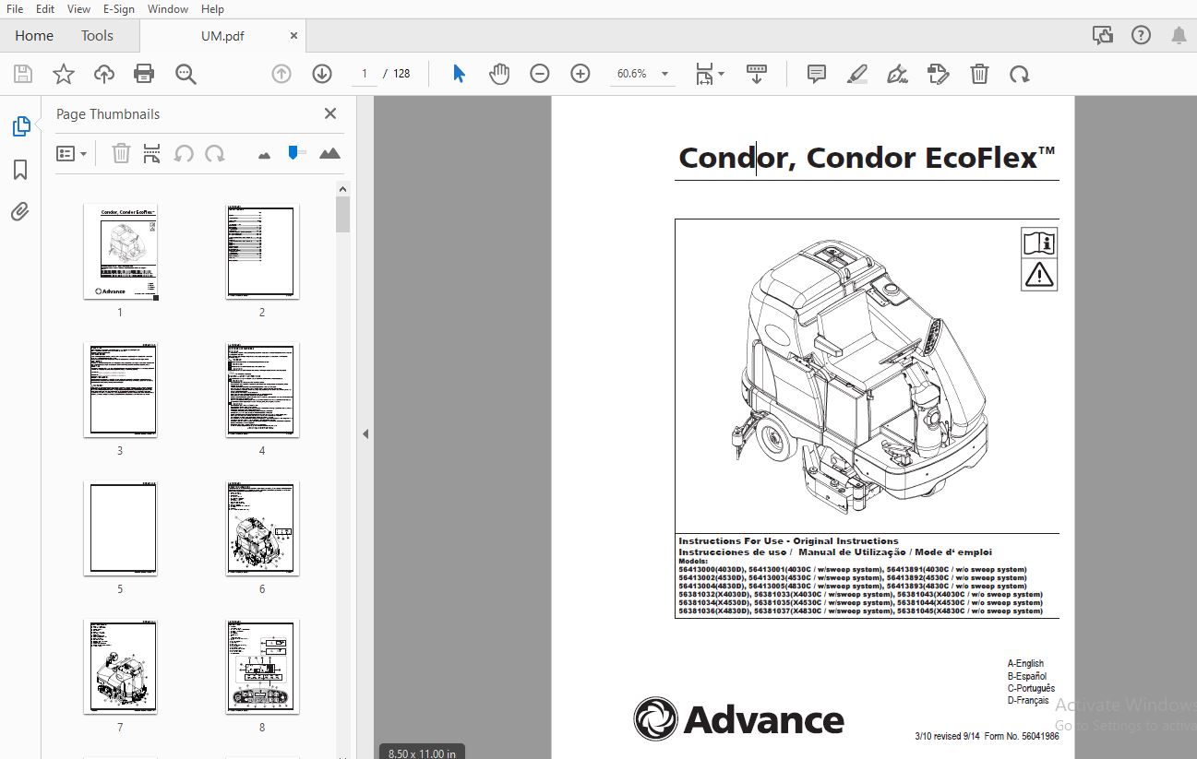Print the document with the printer icon

[144, 74]
